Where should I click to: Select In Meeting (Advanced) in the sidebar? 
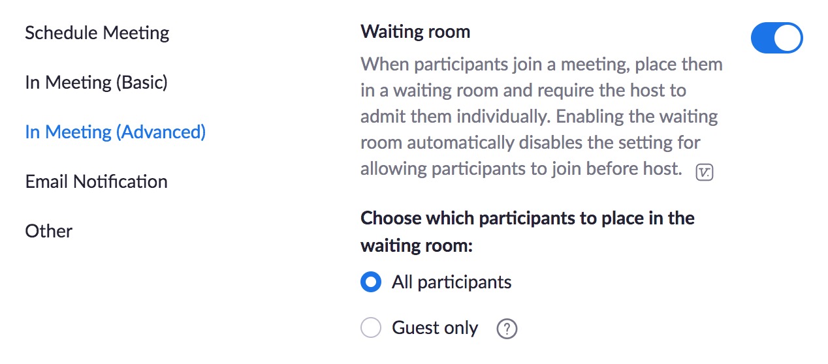tap(116, 132)
